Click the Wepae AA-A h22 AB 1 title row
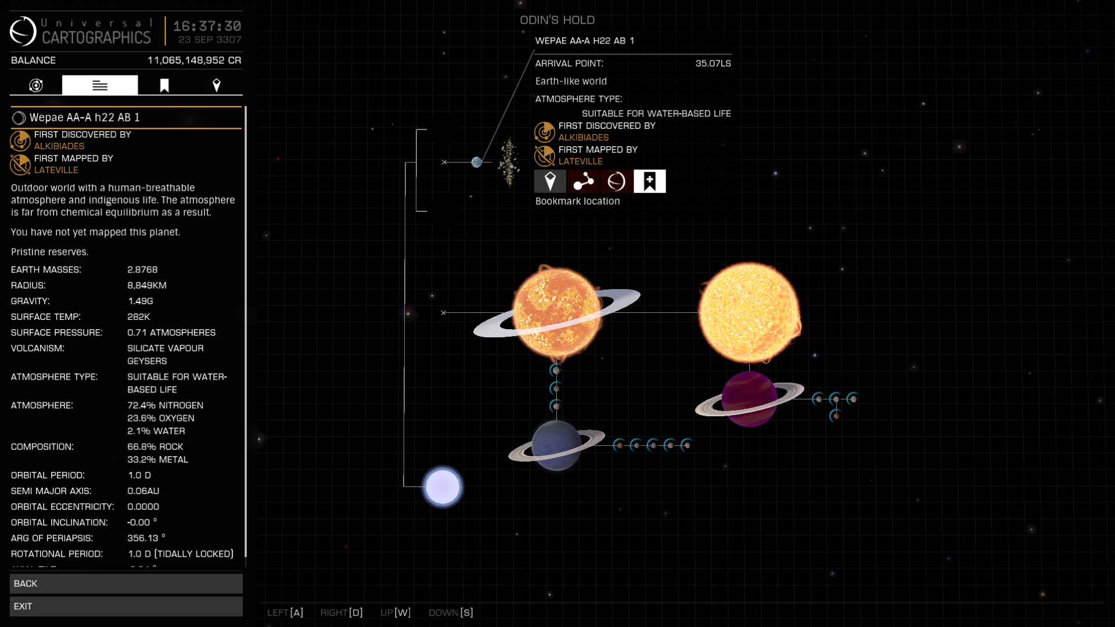Screen dimensions: 1115x627 126,118
